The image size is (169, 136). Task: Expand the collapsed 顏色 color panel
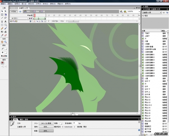[144, 7]
